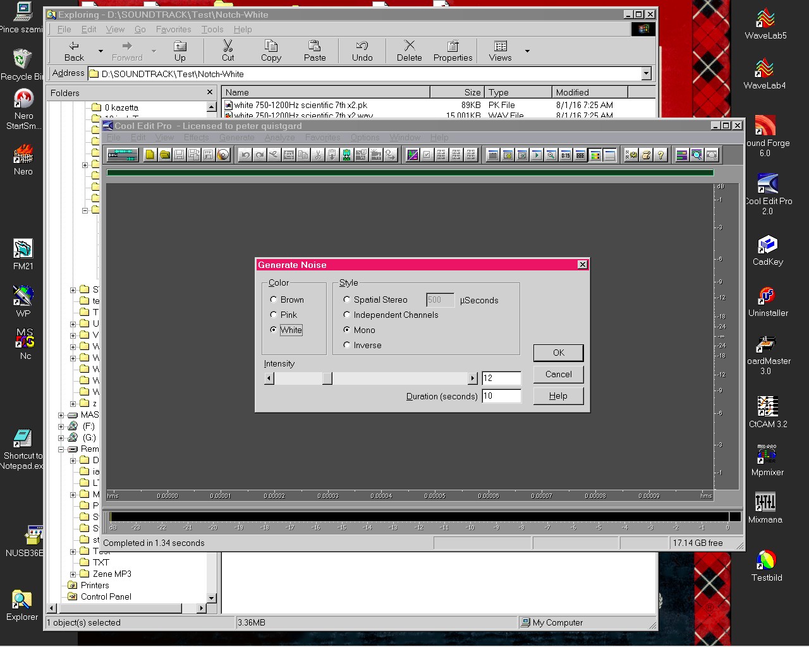
Task: Click Help in Generate Noise dialog
Action: [559, 396]
